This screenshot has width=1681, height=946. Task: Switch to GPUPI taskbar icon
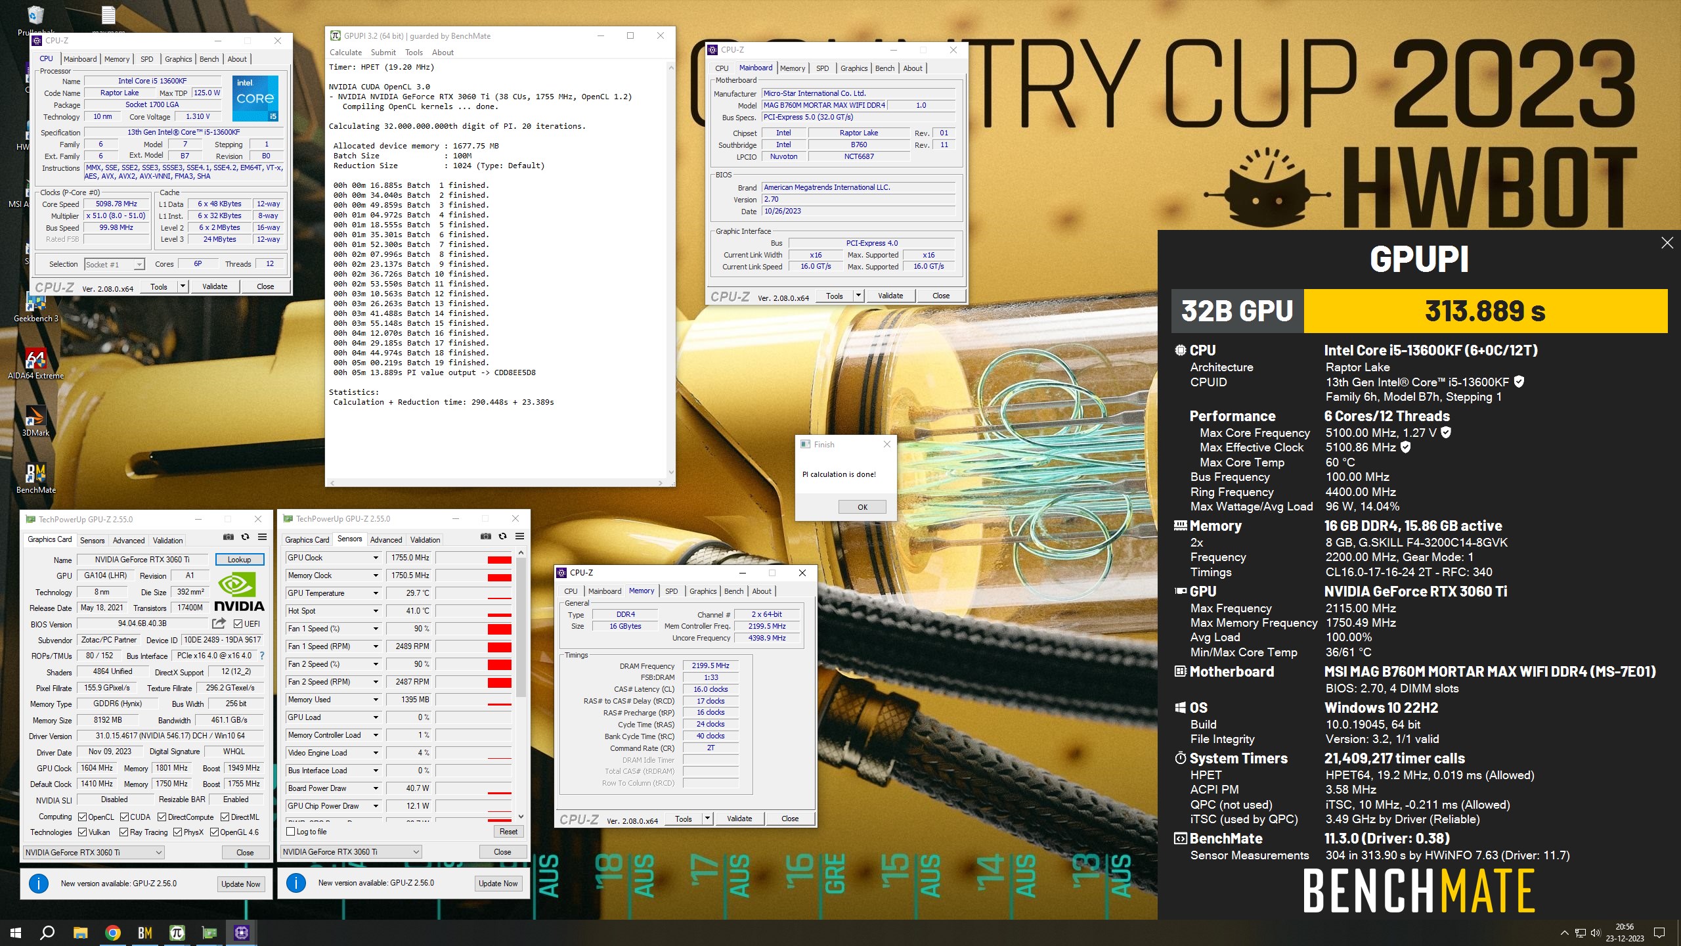pos(177,932)
